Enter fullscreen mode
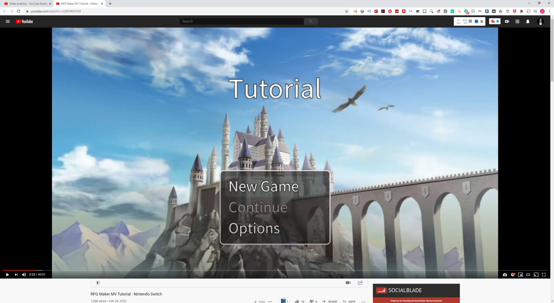Image resolution: width=554 pixels, height=303 pixels. (x=544, y=275)
